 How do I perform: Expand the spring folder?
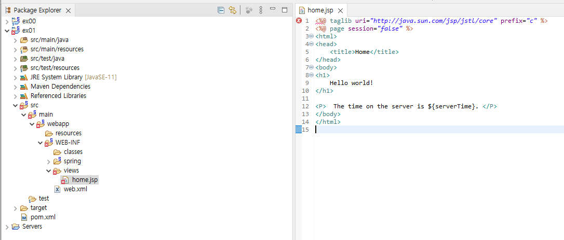click(49, 161)
